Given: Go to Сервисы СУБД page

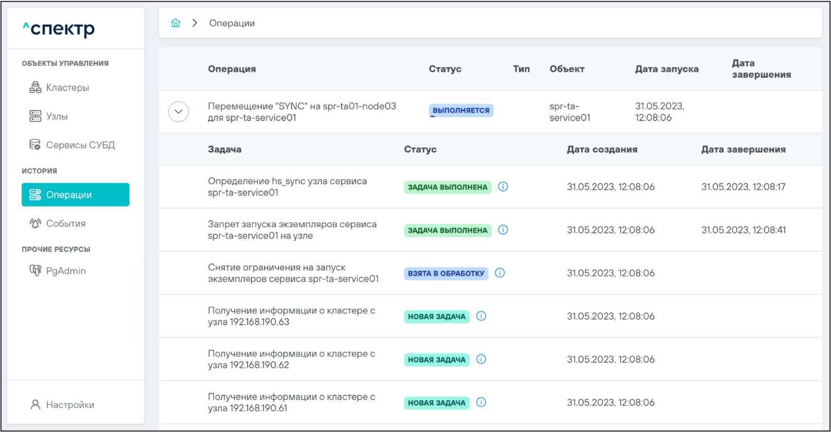Looking at the screenshot, I should (x=80, y=145).
